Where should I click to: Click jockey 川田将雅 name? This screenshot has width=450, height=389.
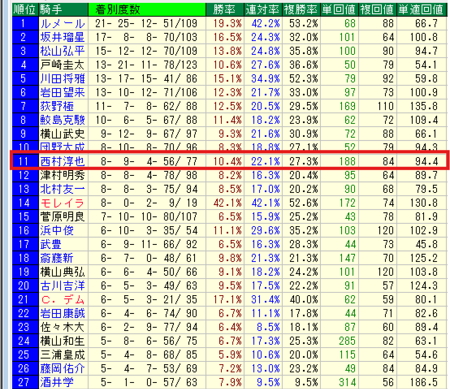click(x=63, y=79)
